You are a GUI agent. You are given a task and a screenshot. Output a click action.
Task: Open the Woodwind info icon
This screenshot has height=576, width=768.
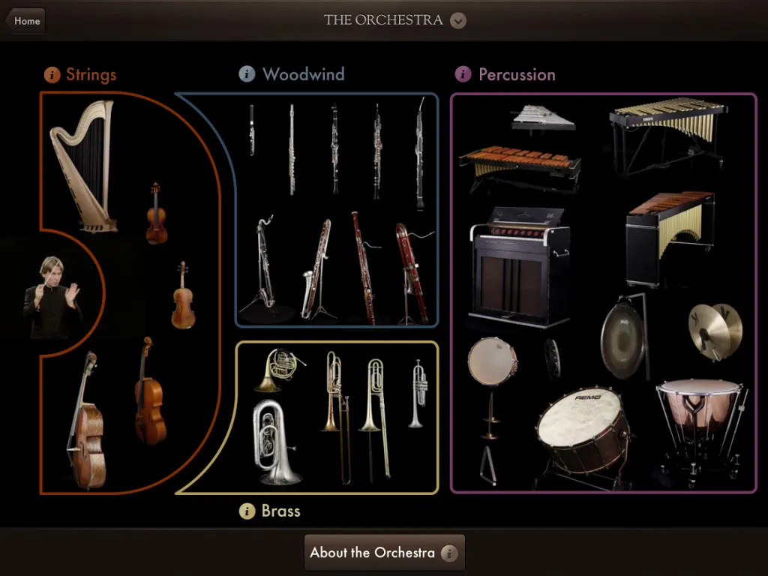click(x=247, y=74)
